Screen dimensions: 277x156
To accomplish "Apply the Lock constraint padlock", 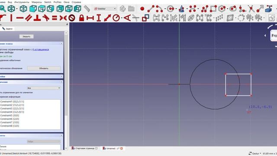I will (81, 18).
